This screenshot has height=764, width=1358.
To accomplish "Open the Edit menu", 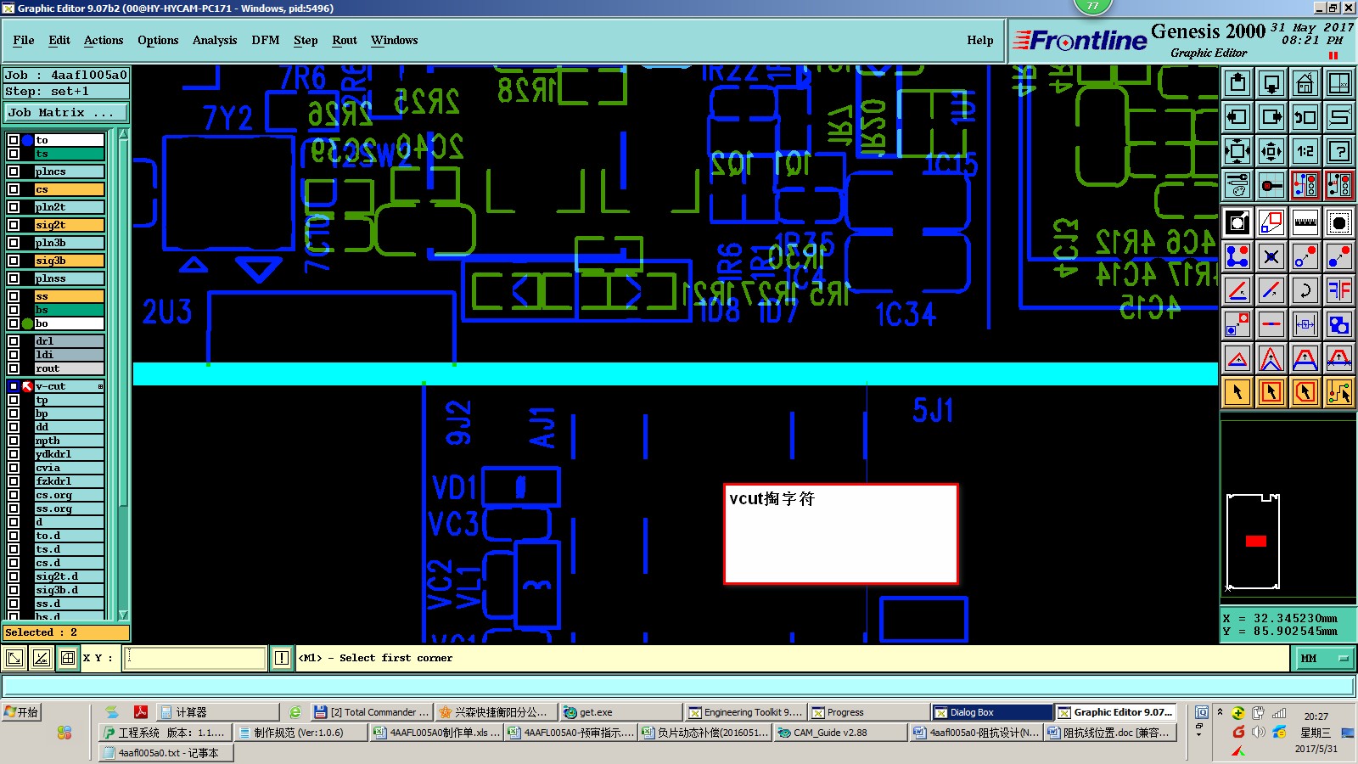I will [x=59, y=40].
